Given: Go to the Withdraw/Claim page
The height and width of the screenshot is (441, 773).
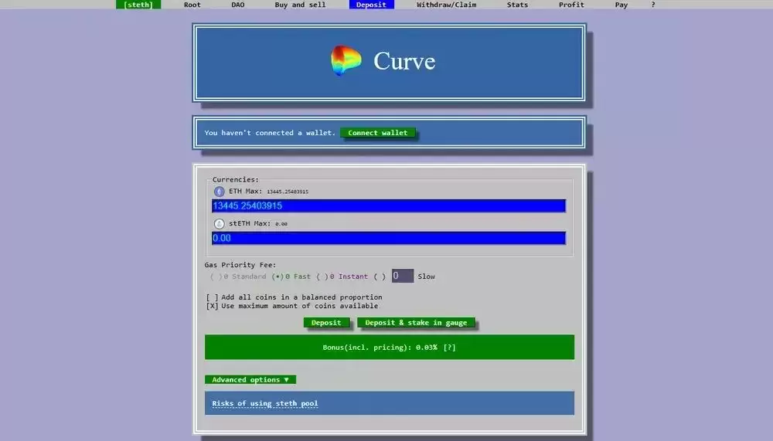Looking at the screenshot, I should click(x=446, y=5).
